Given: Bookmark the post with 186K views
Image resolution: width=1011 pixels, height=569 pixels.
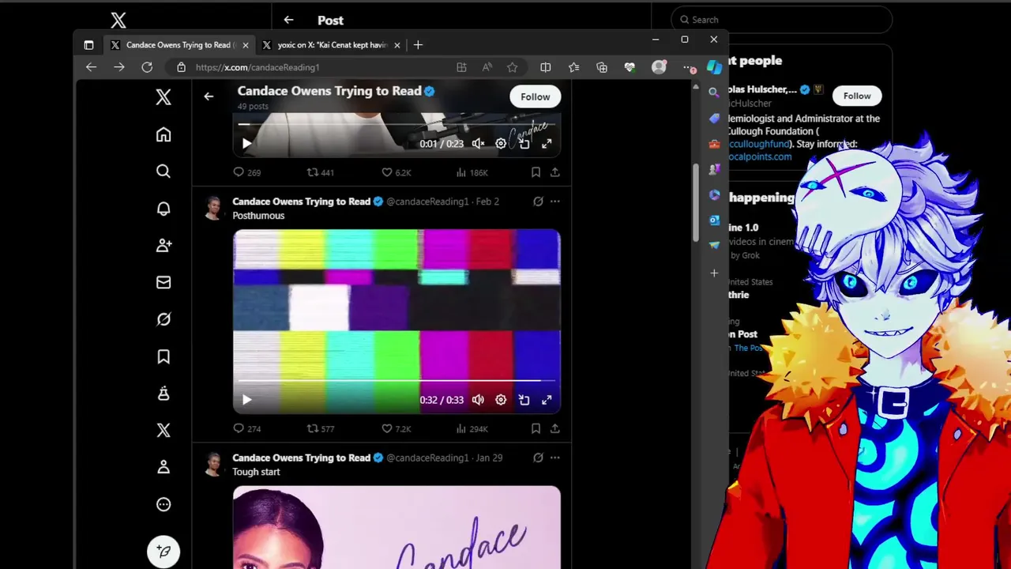Looking at the screenshot, I should pyautogui.click(x=536, y=172).
